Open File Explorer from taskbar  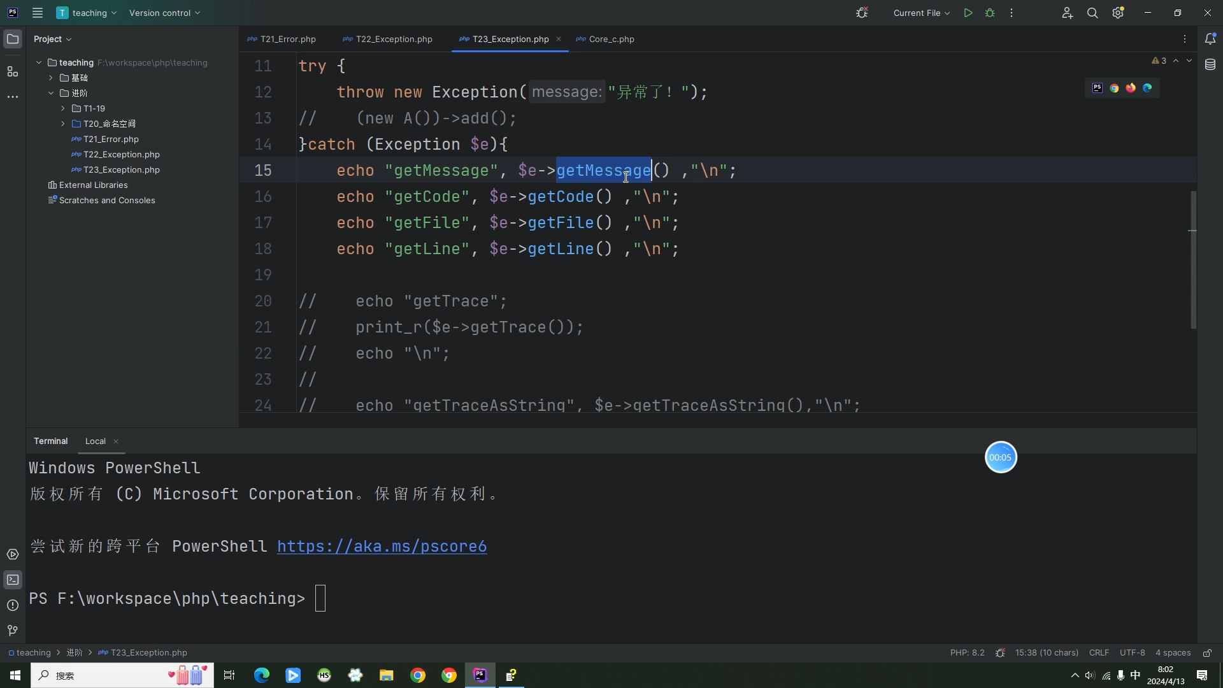(387, 675)
